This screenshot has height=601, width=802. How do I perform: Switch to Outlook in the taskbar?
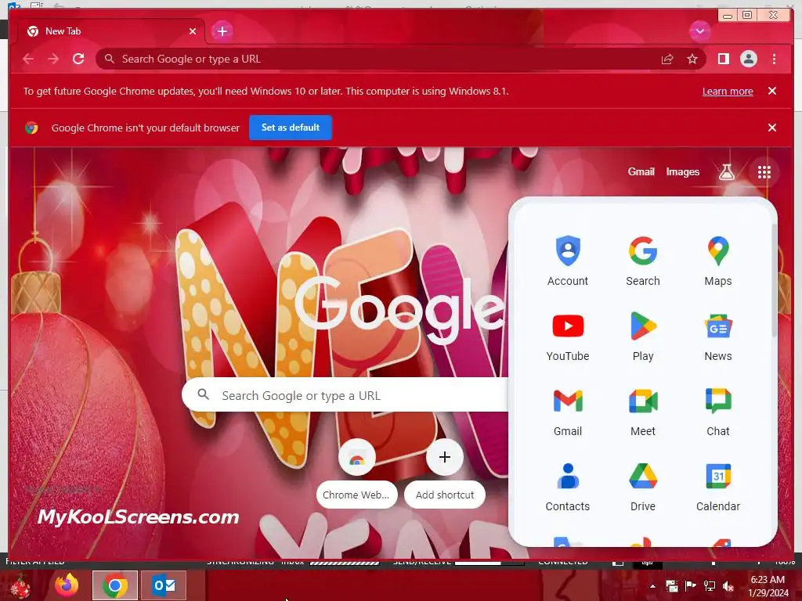click(x=164, y=585)
